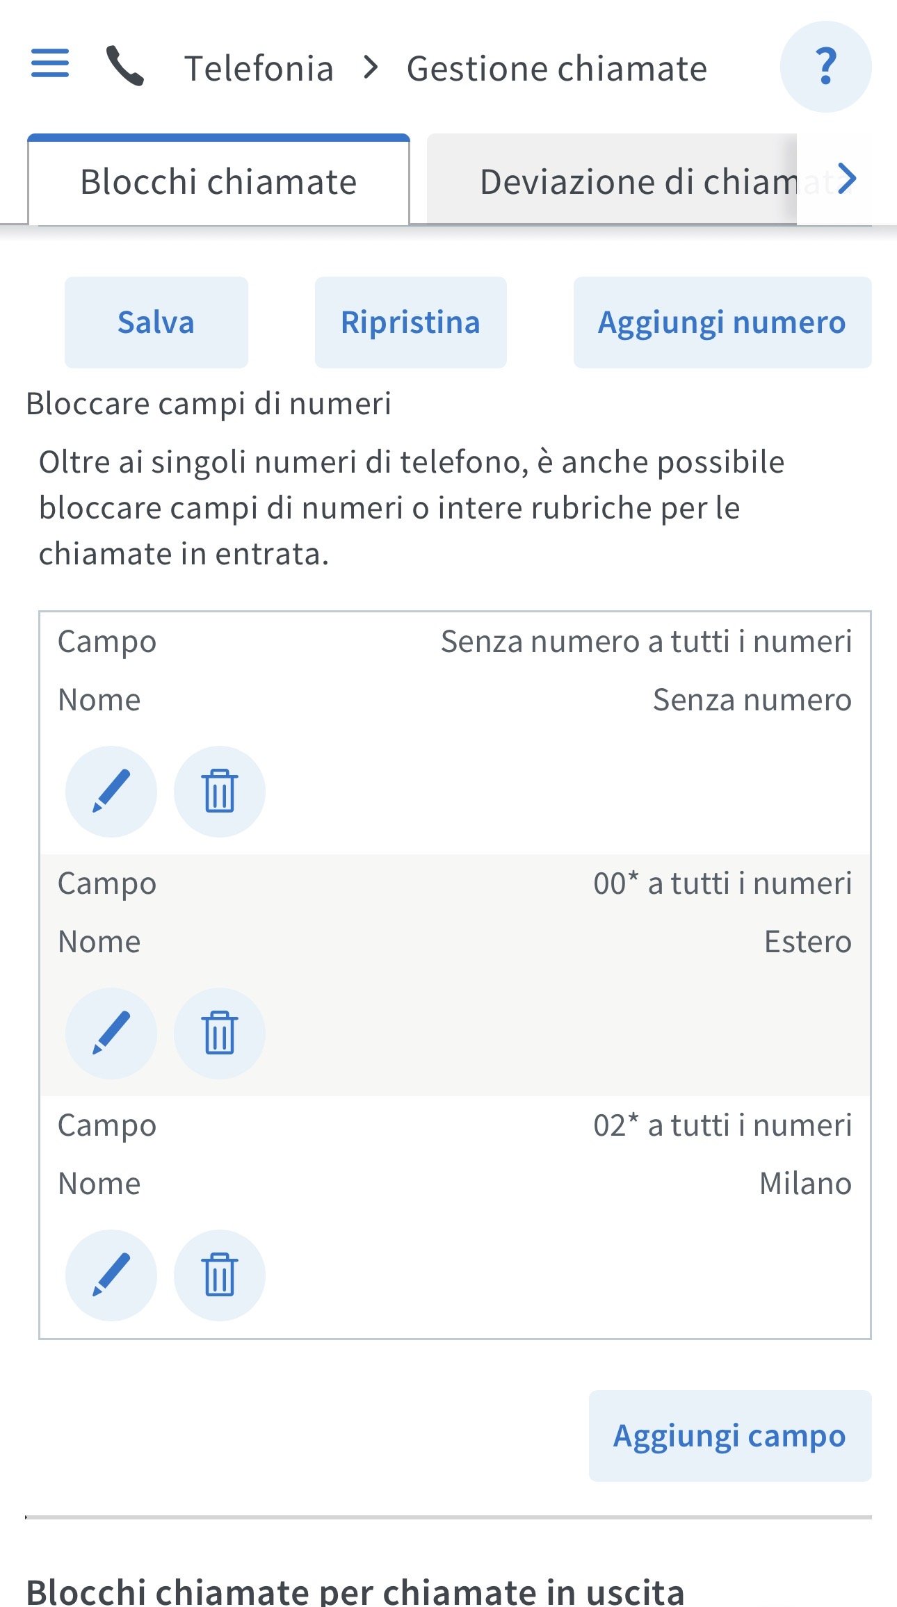Select the 02* a tutti i numeri row

coord(722,1125)
